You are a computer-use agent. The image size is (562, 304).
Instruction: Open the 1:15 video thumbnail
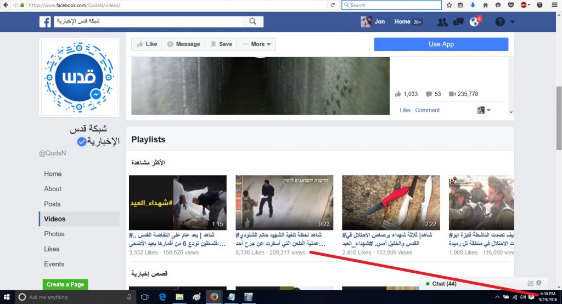pyautogui.click(x=178, y=203)
